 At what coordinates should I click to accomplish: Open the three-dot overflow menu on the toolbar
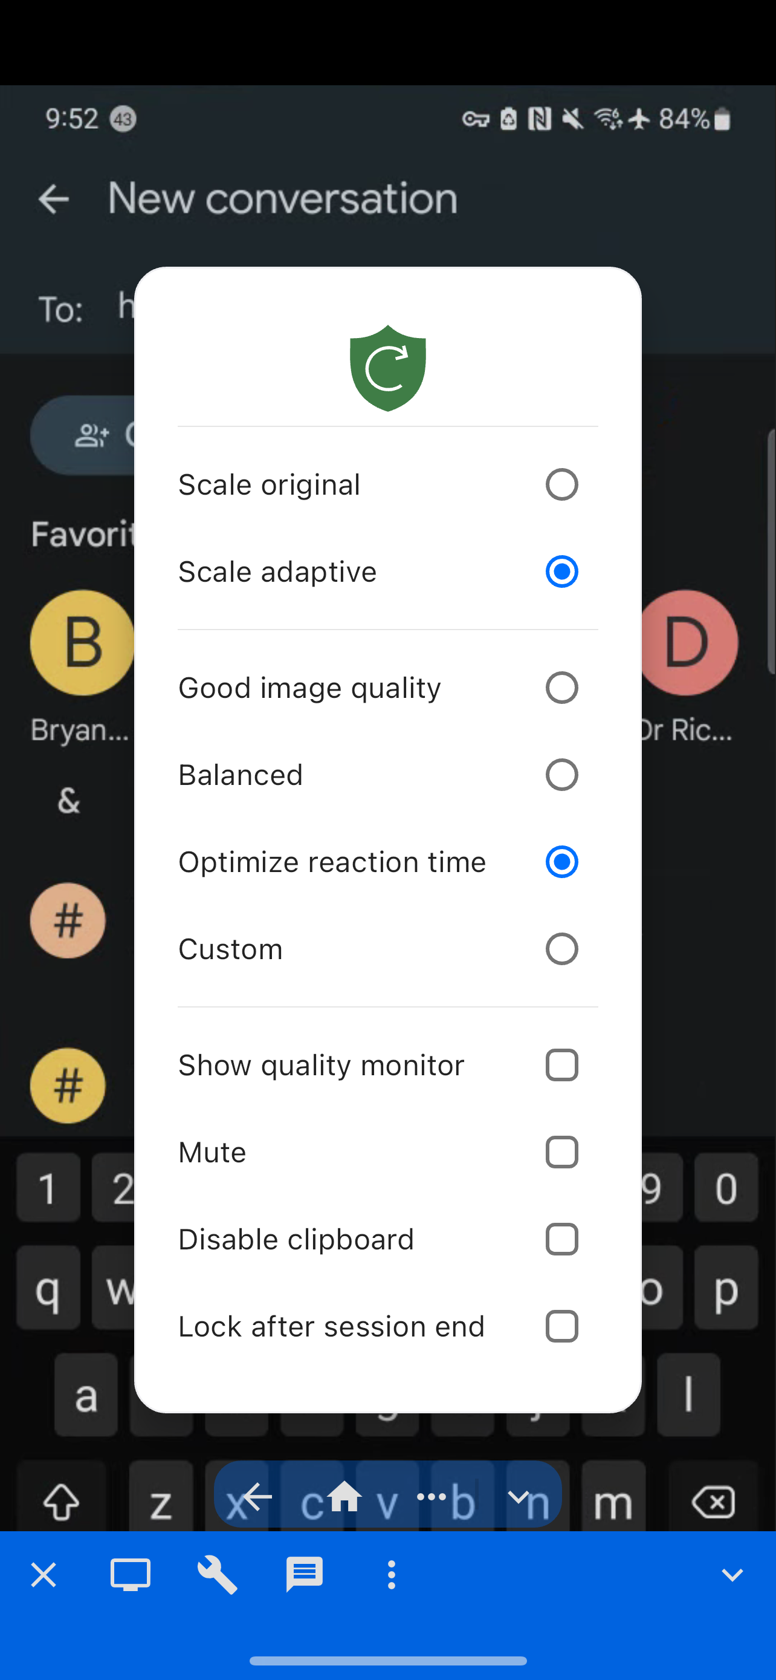[x=390, y=1574]
